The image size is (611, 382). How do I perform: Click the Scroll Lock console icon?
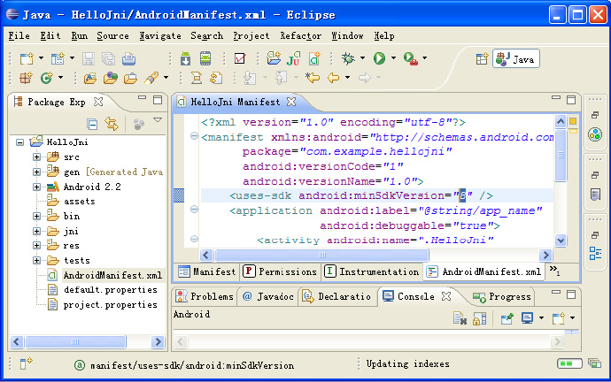pos(479,318)
